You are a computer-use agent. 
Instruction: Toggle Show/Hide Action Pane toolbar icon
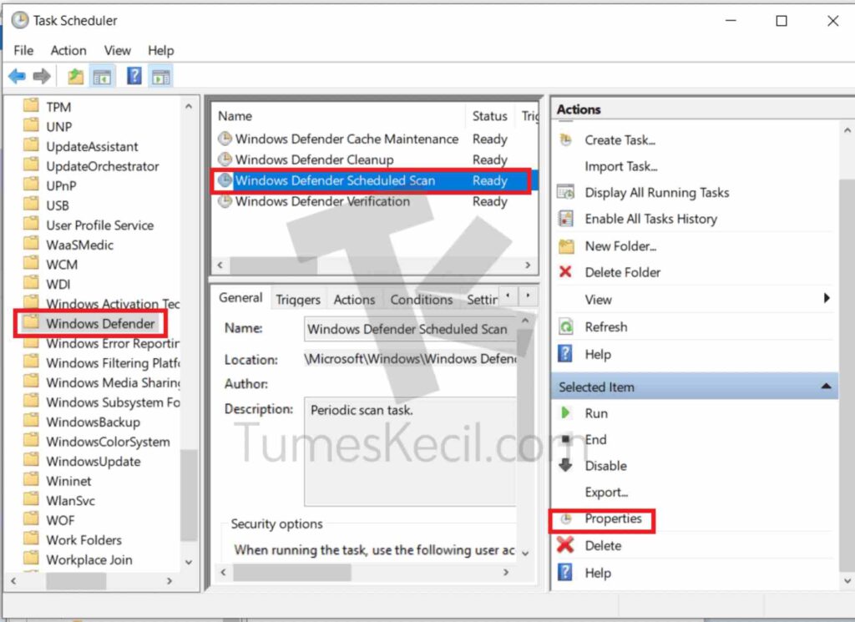161,76
